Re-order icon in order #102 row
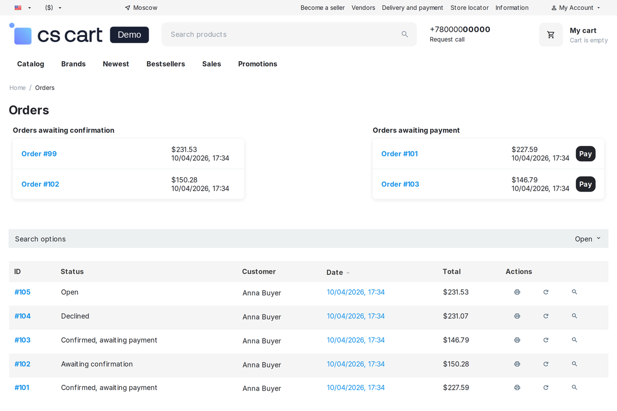The width and height of the screenshot is (617, 411). (546, 364)
